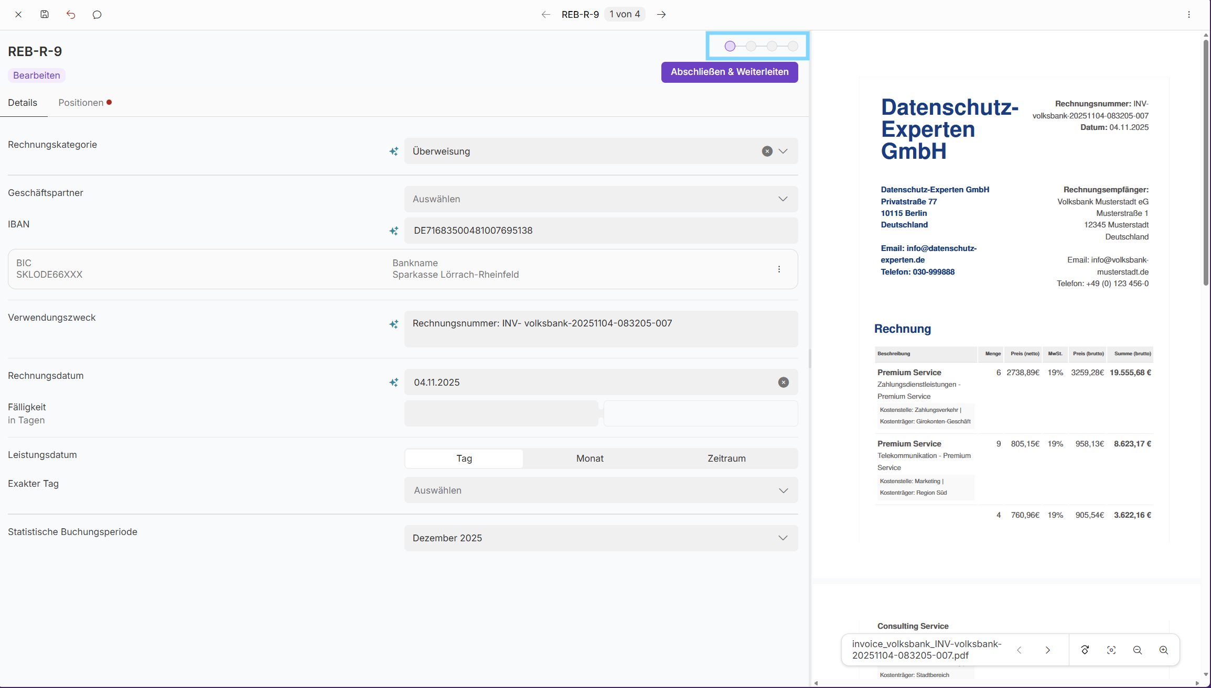Select Monat for Leistungsdatum
Viewport: 1211px width, 688px height.
[x=590, y=458]
